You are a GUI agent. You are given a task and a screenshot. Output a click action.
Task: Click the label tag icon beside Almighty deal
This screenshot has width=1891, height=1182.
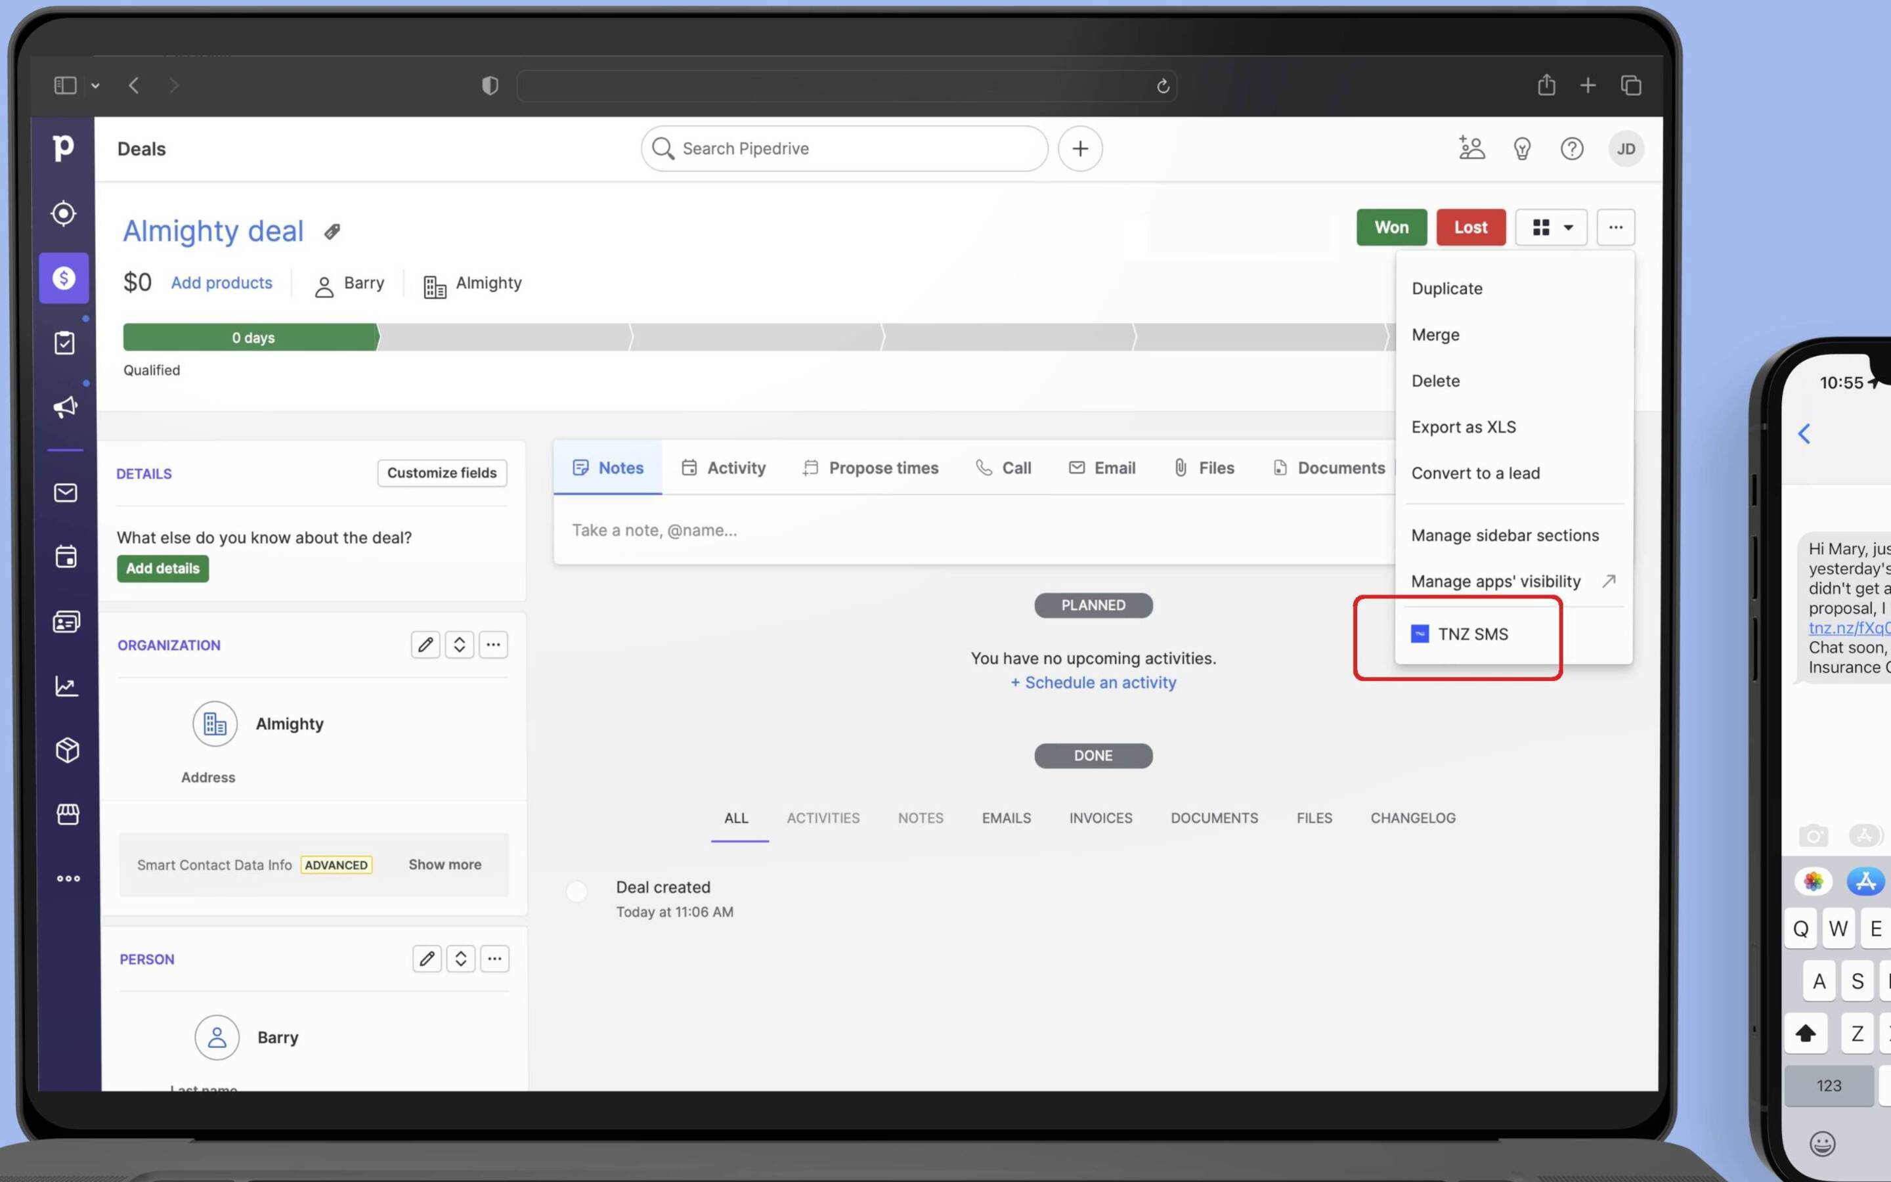point(332,231)
